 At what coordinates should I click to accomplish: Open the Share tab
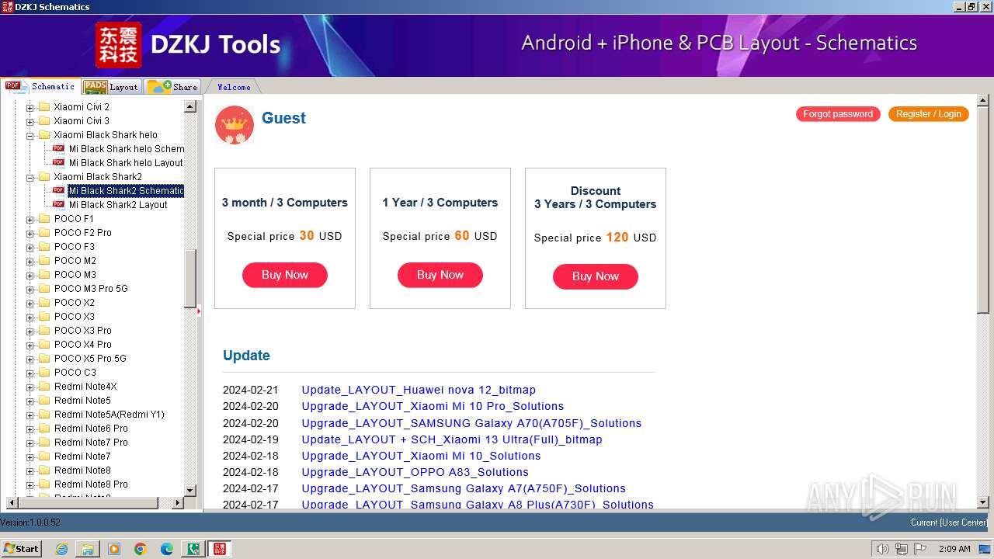172,87
